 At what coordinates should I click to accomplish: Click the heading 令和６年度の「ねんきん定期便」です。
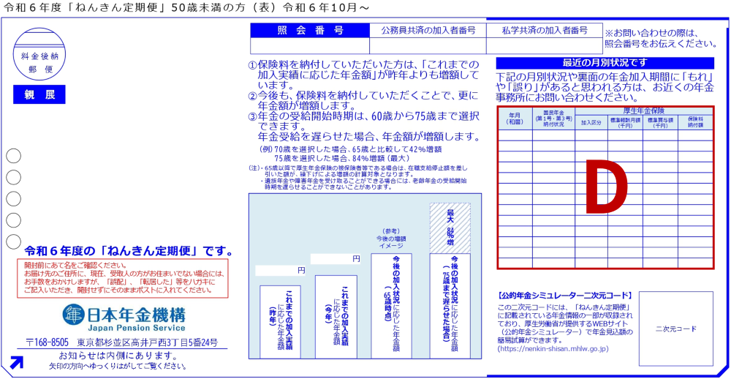[x=129, y=251]
